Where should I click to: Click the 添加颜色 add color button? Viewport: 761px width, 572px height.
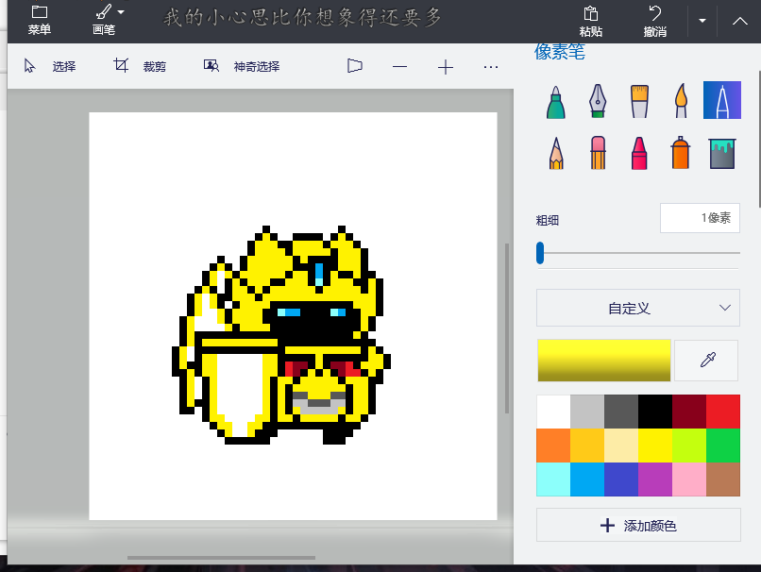pos(638,525)
